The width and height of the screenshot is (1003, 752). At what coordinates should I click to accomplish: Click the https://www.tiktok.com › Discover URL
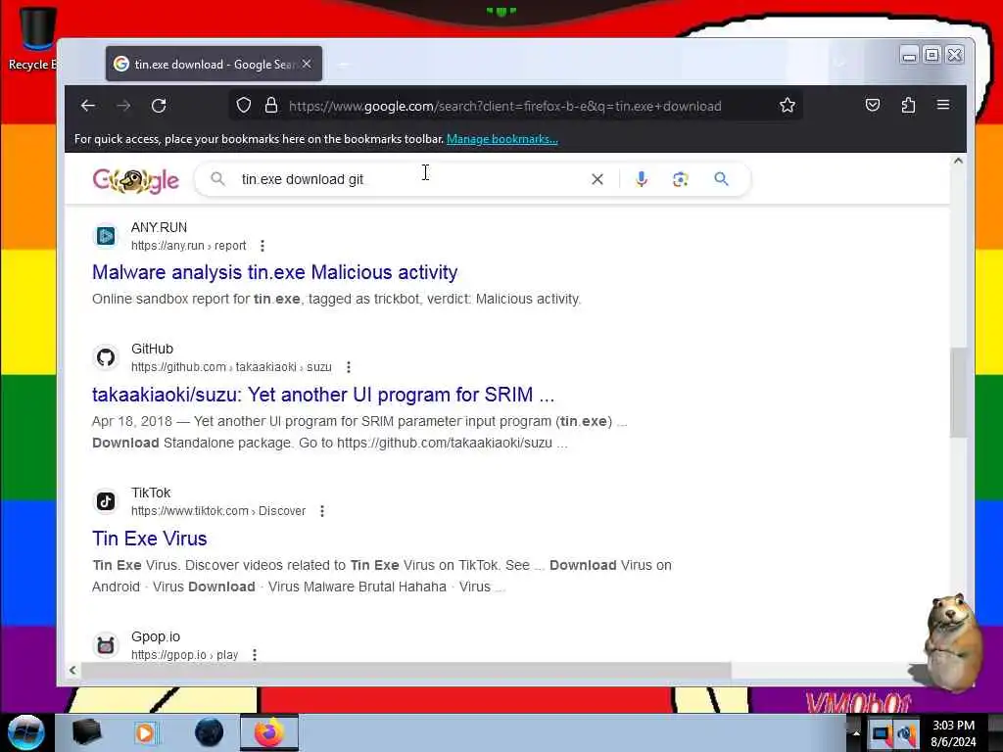(x=218, y=511)
